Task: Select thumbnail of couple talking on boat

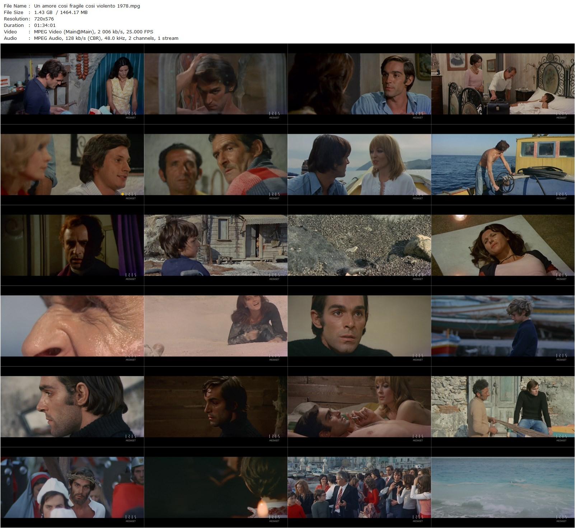Action: (359, 165)
